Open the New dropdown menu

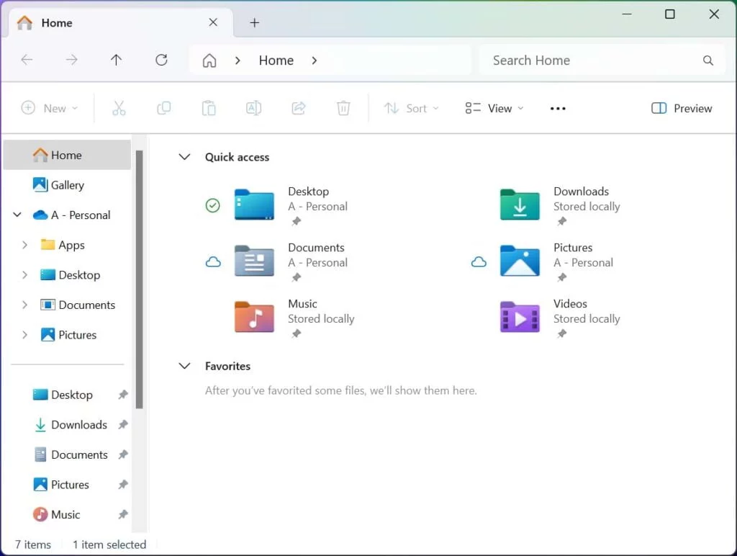[50, 108]
